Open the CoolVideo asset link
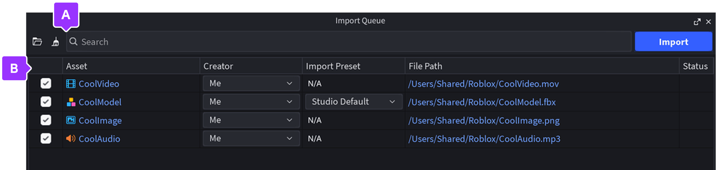This screenshot has width=717, height=170. [99, 84]
